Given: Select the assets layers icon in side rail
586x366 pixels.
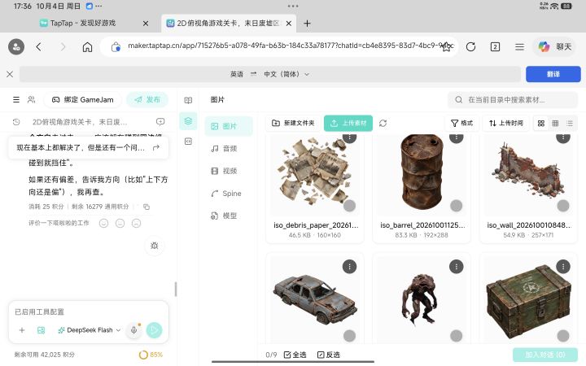Looking at the screenshot, I should coord(188,121).
